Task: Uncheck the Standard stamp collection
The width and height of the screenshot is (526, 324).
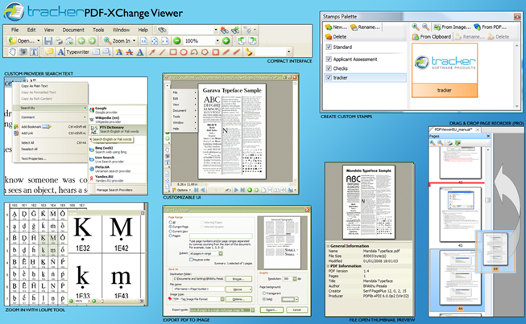Action: coord(329,47)
